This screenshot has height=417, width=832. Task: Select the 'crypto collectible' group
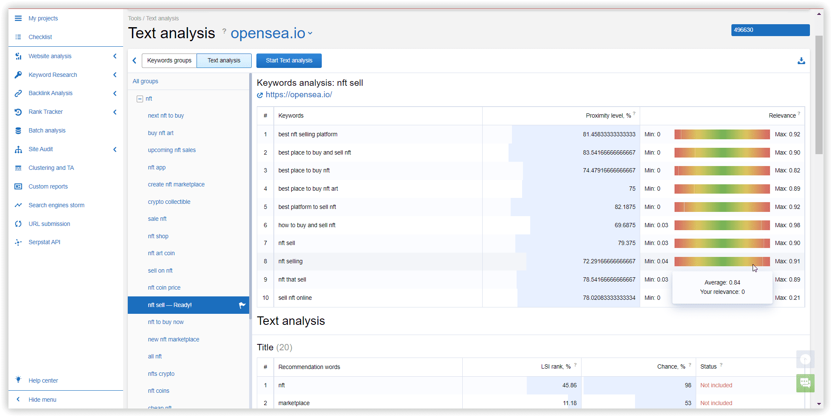point(169,202)
